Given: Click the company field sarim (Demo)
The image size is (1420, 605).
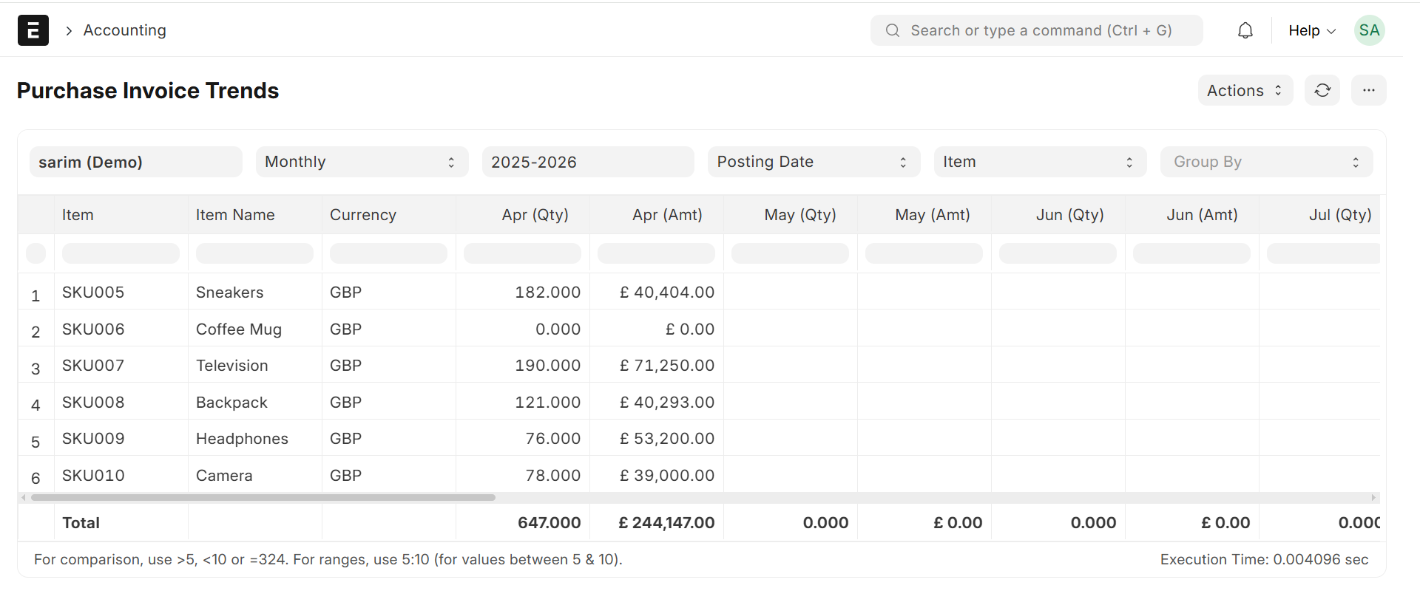Looking at the screenshot, I should [x=136, y=162].
